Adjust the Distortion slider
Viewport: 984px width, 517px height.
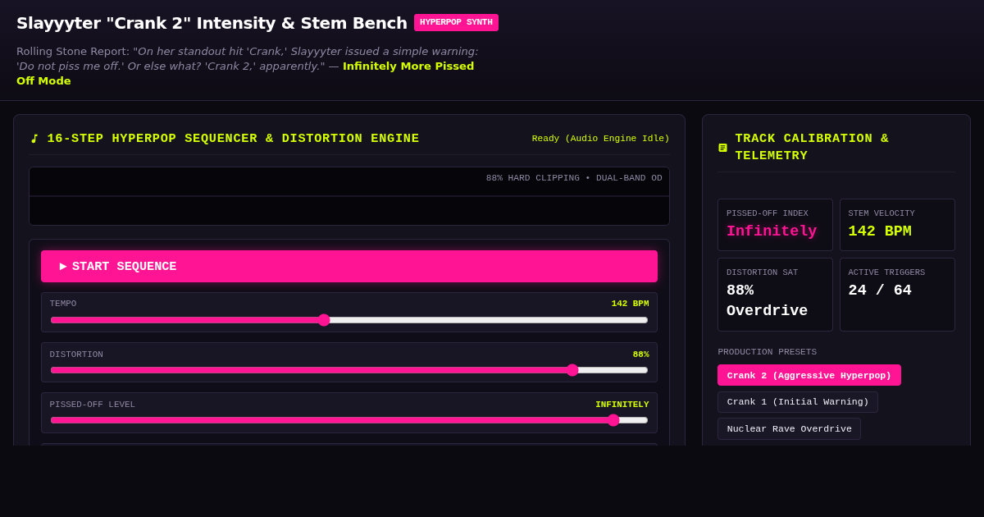[x=349, y=370]
